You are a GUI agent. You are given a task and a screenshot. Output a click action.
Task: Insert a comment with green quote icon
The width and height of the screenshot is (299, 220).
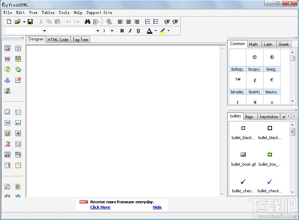click(7, 70)
